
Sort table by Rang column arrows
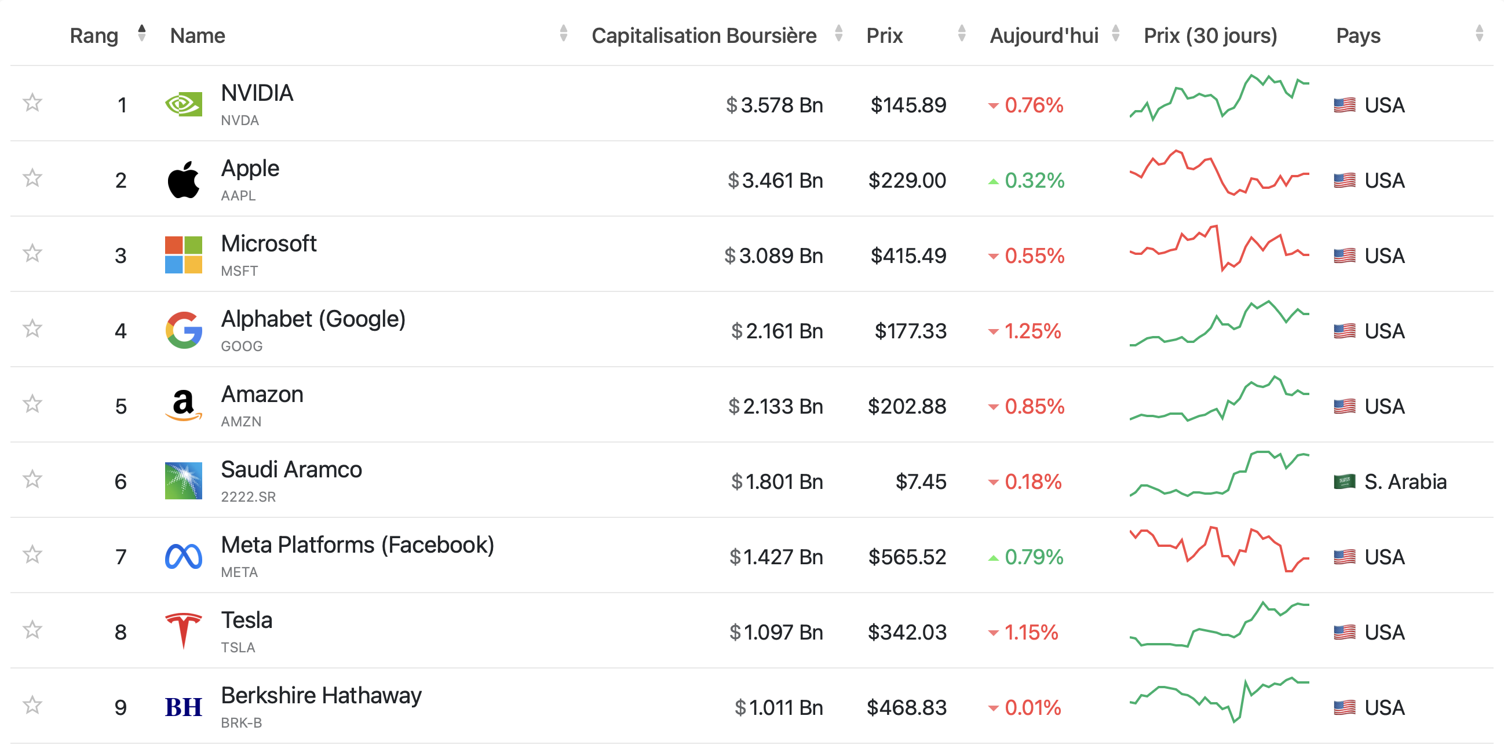point(141,34)
